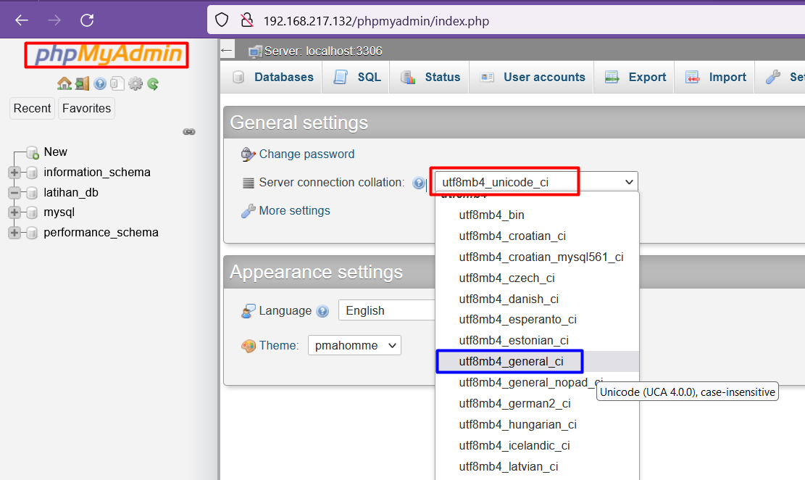Choose utf8mb4_czech_ci collation option
The height and width of the screenshot is (480, 805).
point(537,278)
